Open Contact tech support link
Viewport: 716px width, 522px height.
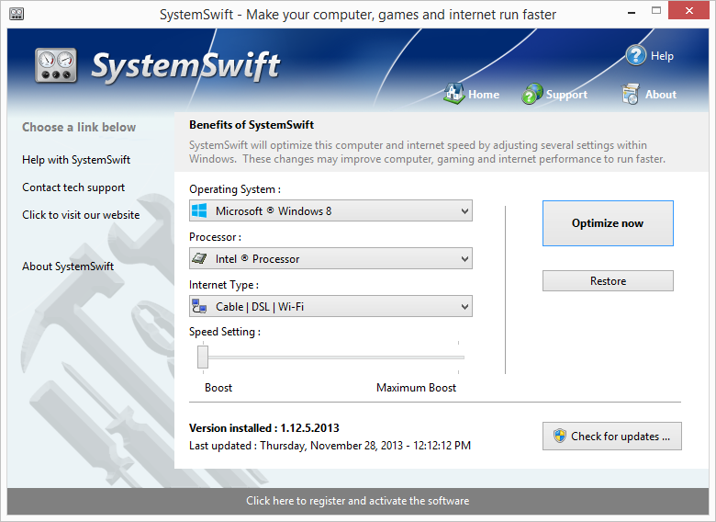pyautogui.click(x=73, y=187)
